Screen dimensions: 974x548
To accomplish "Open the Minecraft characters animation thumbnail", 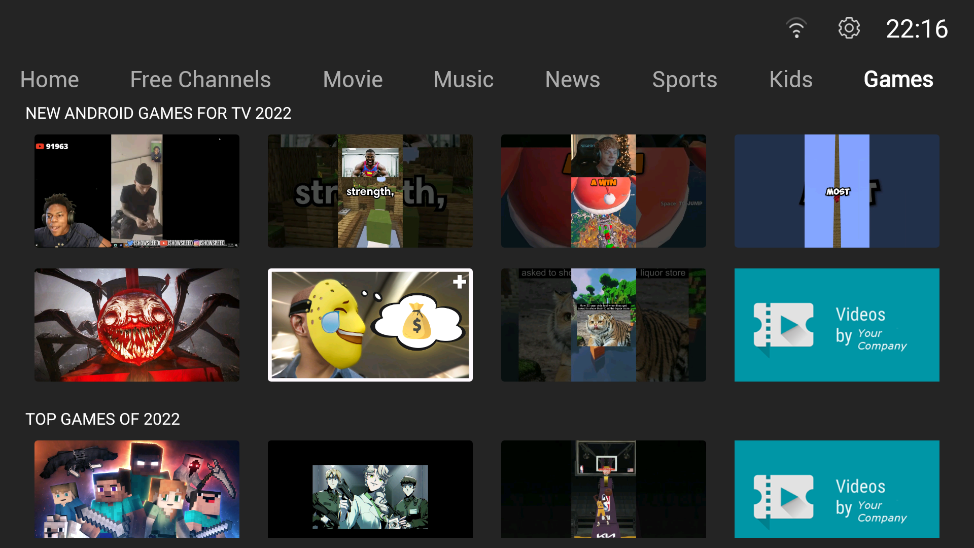I will click(x=137, y=489).
